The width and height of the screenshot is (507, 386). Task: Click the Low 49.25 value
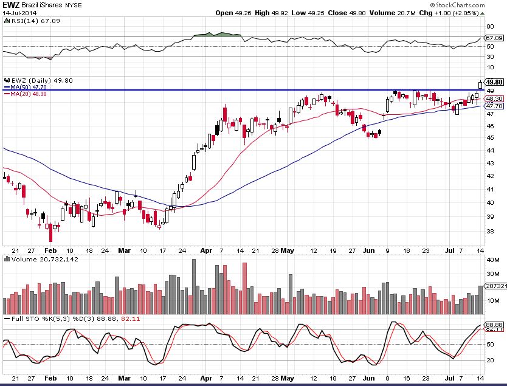[x=308, y=13]
